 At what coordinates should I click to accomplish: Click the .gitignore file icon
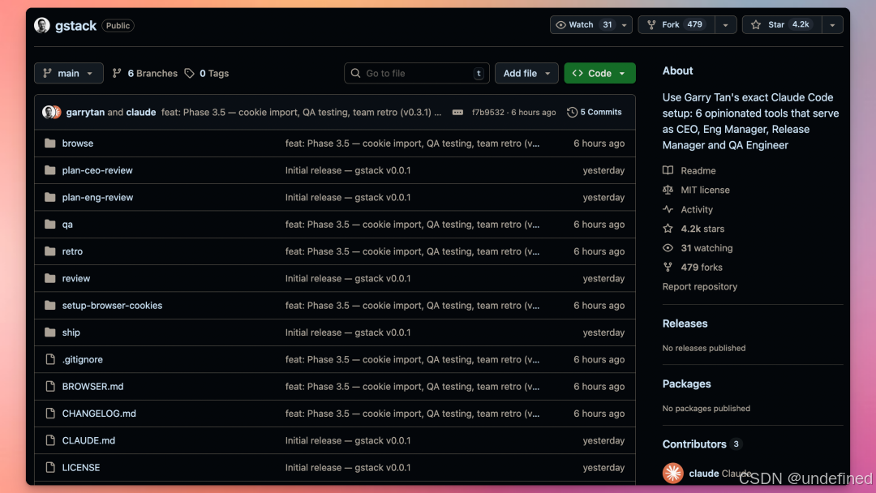[x=50, y=359]
